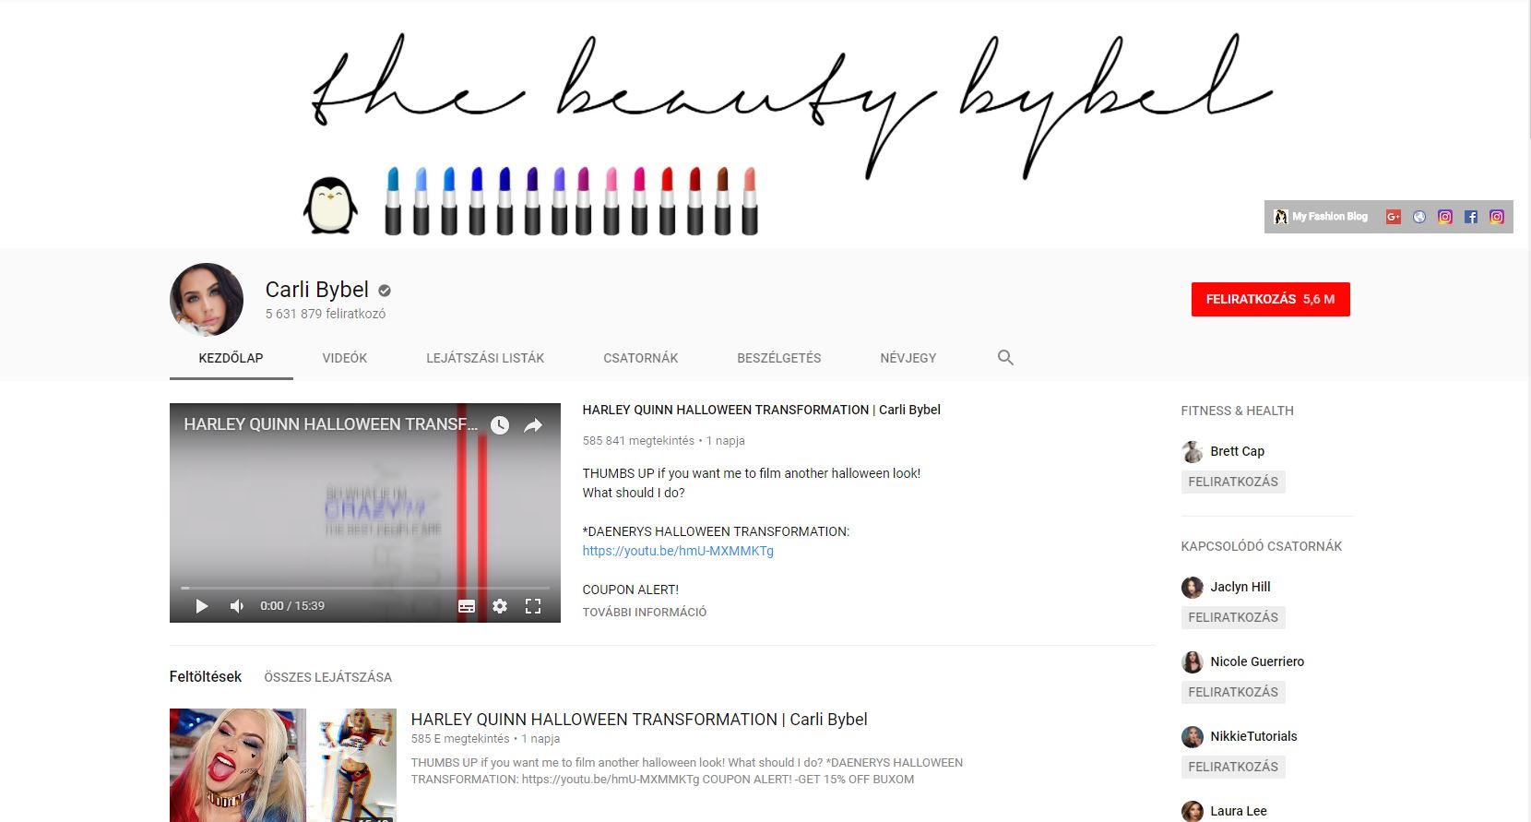Click the verified badge beside Carli Bybel
Screen dimensions: 1531x822
click(x=385, y=291)
